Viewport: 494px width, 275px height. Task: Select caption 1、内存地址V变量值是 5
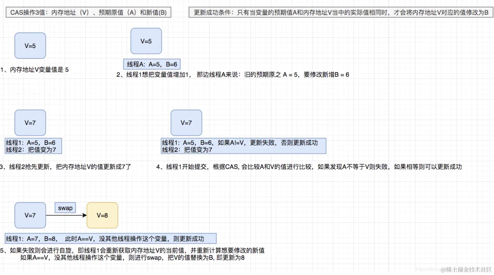tap(34, 70)
